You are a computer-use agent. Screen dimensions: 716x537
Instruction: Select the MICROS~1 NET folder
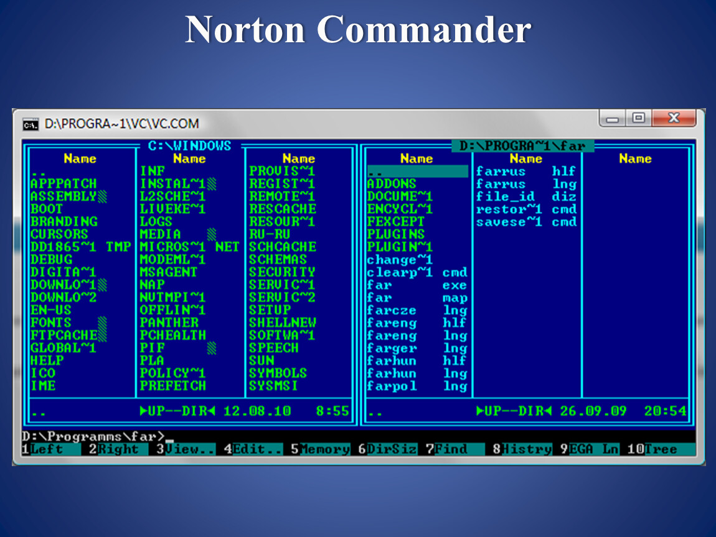pos(189,247)
